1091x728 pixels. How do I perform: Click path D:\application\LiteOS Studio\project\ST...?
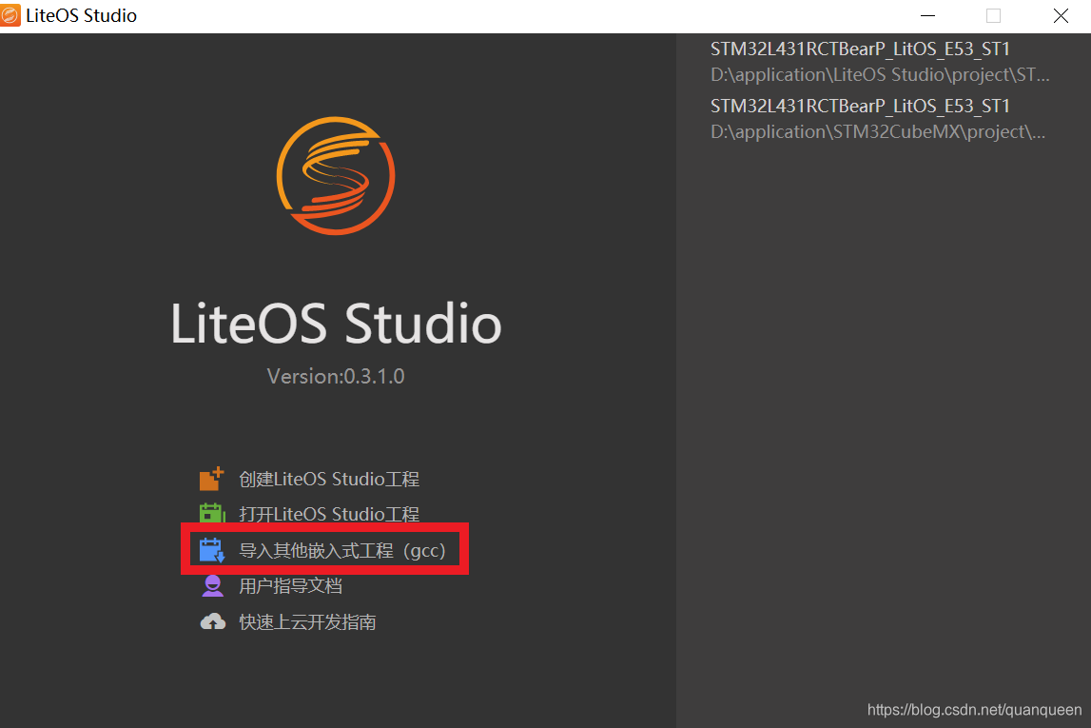[x=880, y=75]
